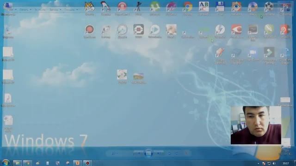Image resolution: width=296 pixels, height=166 pixels.
Task: Open the blue disc desktop shortcut
Action: [253, 7]
